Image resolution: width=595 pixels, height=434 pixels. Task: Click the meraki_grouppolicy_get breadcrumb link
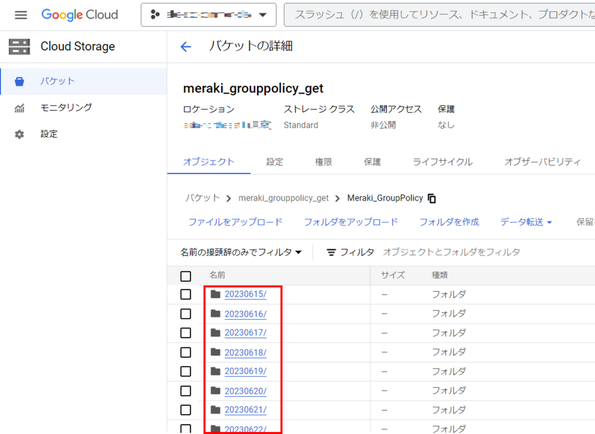point(284,198)
